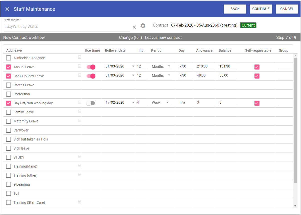The image size is (301, 215).
Task: Enable Use times for Day Off/Non-working day
Action: coord(91,103)
